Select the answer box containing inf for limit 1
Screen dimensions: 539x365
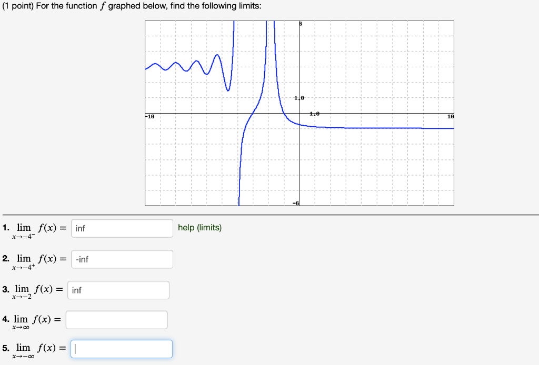[x=122, y=228]
